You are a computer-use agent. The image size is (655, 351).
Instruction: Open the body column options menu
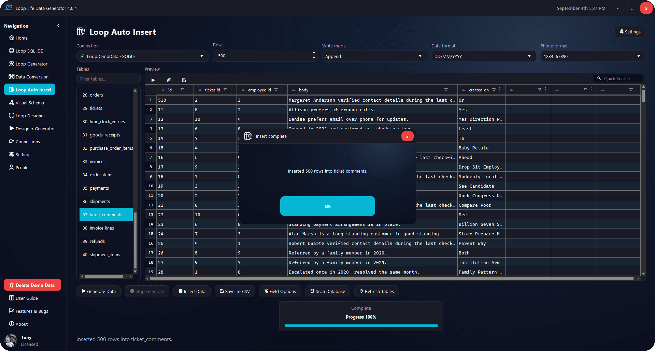(452, 90)
